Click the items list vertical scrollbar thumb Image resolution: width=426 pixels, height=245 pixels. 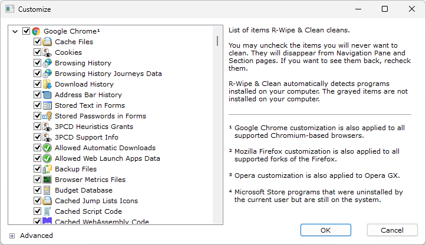coord(217,41)
